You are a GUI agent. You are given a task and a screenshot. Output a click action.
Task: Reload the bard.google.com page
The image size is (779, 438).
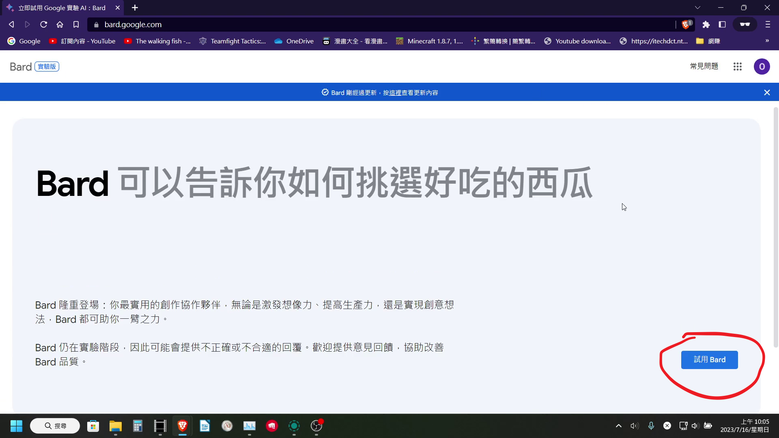43,24
